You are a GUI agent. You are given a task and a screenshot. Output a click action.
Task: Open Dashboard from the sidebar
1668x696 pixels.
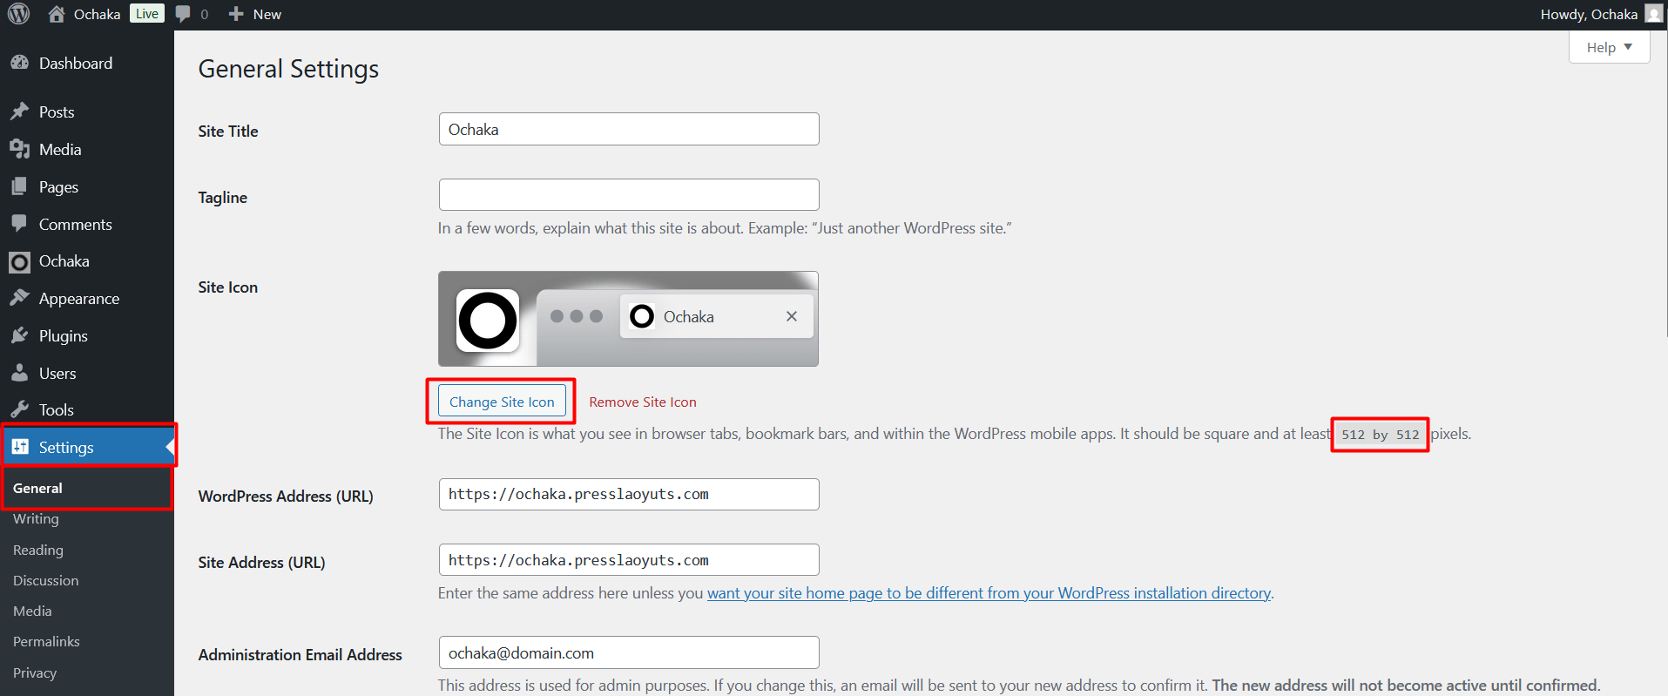75,64
